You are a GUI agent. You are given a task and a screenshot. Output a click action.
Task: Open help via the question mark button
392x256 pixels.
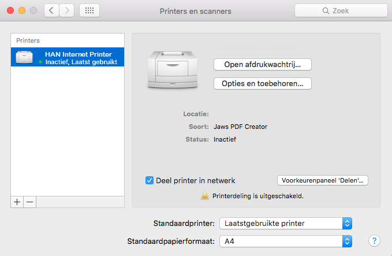point(374,240)
